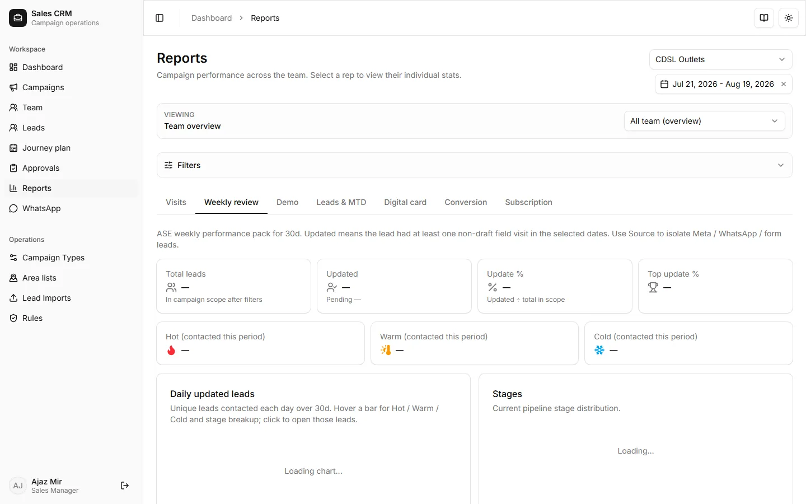Click the Dashboard grid icon in sidebar

coord(13,67)
